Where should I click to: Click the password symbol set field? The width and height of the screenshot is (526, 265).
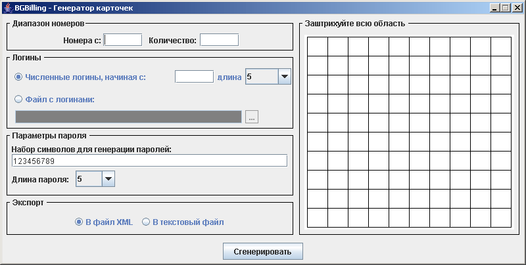[x=149, y=161]
